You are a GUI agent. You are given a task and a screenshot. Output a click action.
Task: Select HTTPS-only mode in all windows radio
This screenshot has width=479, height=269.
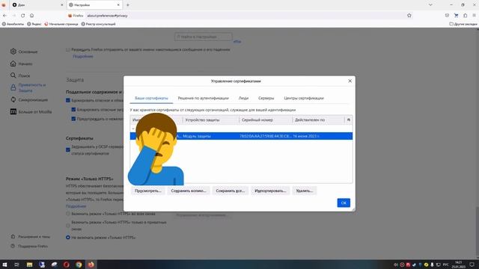pos(68,214)
